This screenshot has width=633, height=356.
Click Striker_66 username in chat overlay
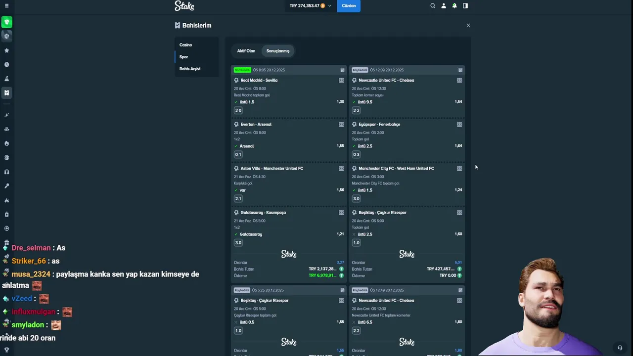coord(29,261)
